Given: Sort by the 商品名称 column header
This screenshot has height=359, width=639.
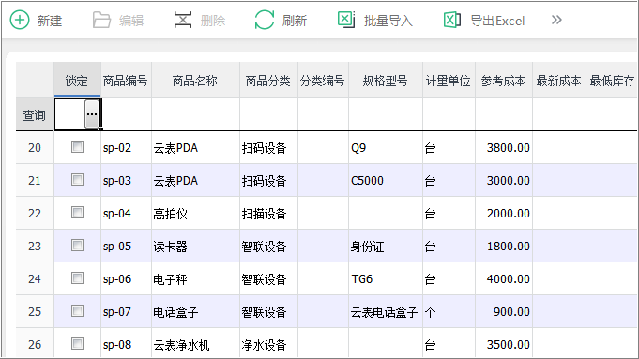Looking at the screenshot, I should (195, 81).
